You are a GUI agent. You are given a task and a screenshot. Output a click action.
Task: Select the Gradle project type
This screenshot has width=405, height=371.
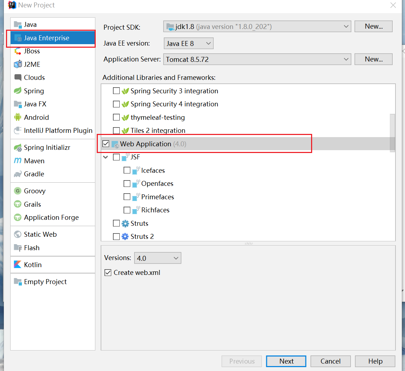[x=53, y=174]
